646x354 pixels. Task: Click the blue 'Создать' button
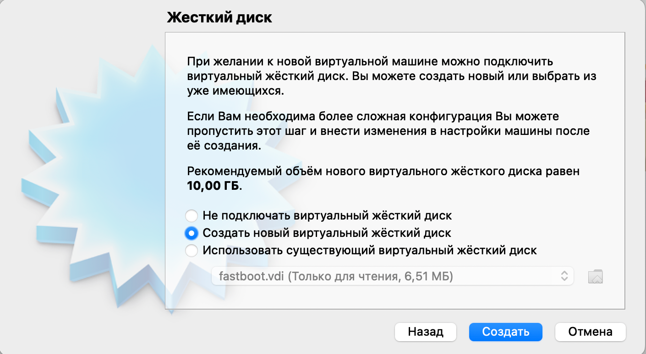505,332
